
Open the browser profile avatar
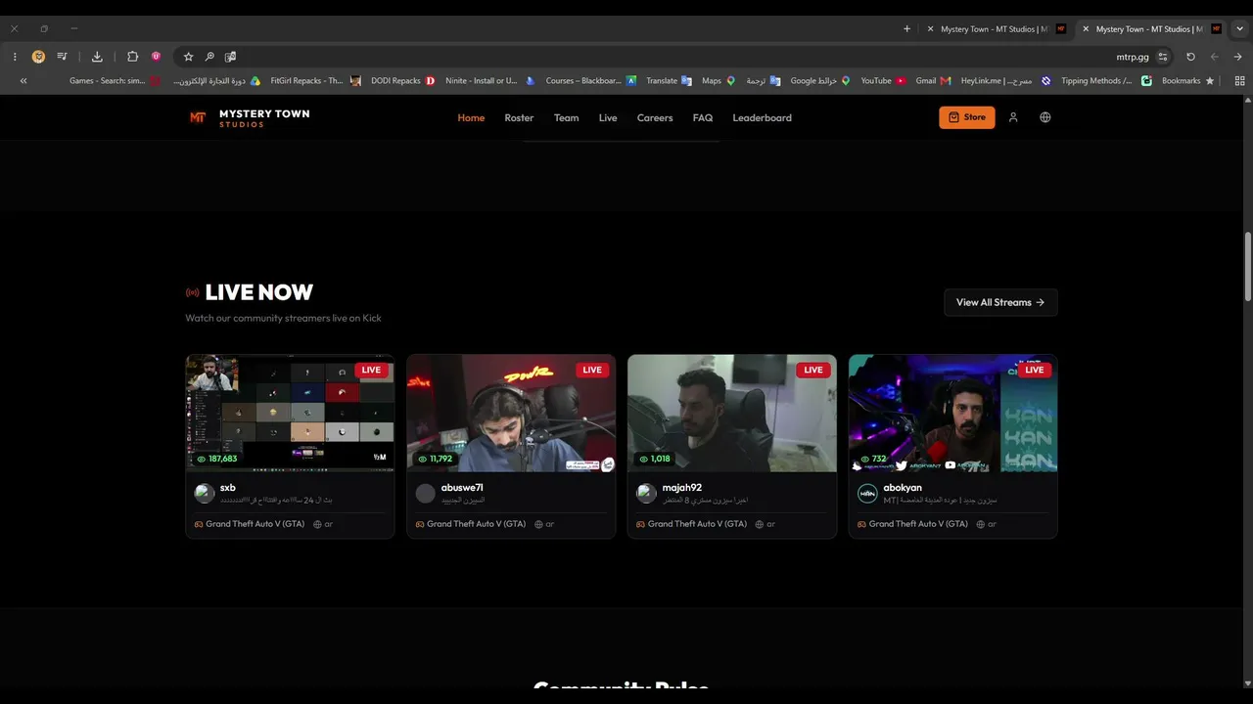tap(38, 57)
